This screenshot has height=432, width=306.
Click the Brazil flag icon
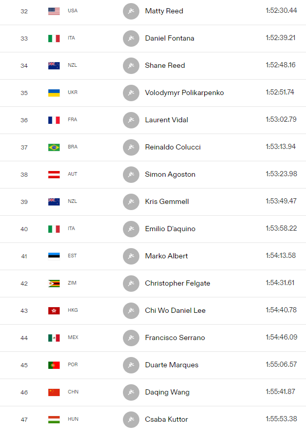pyautogui.click(x=54, y=147)
